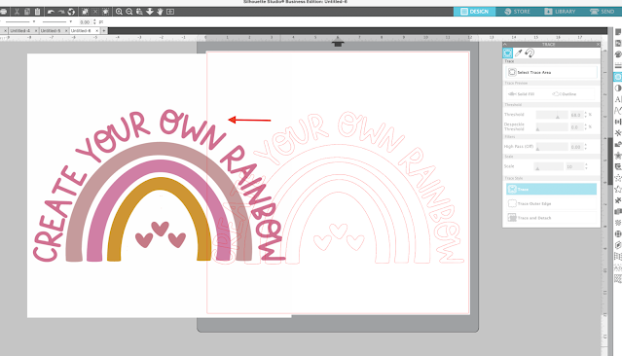Click the Copy icon in the toolbar

[27, 12]
